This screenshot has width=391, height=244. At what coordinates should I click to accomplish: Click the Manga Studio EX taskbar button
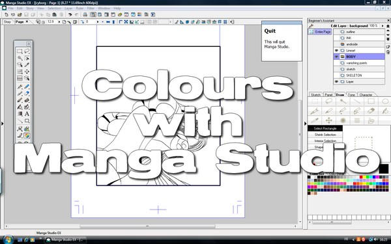point(66,240)
